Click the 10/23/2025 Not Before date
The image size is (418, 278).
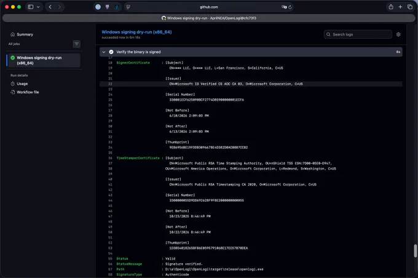coord(190,216)
